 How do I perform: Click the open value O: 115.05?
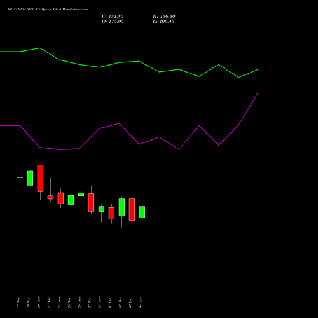(x=113, y=22)
